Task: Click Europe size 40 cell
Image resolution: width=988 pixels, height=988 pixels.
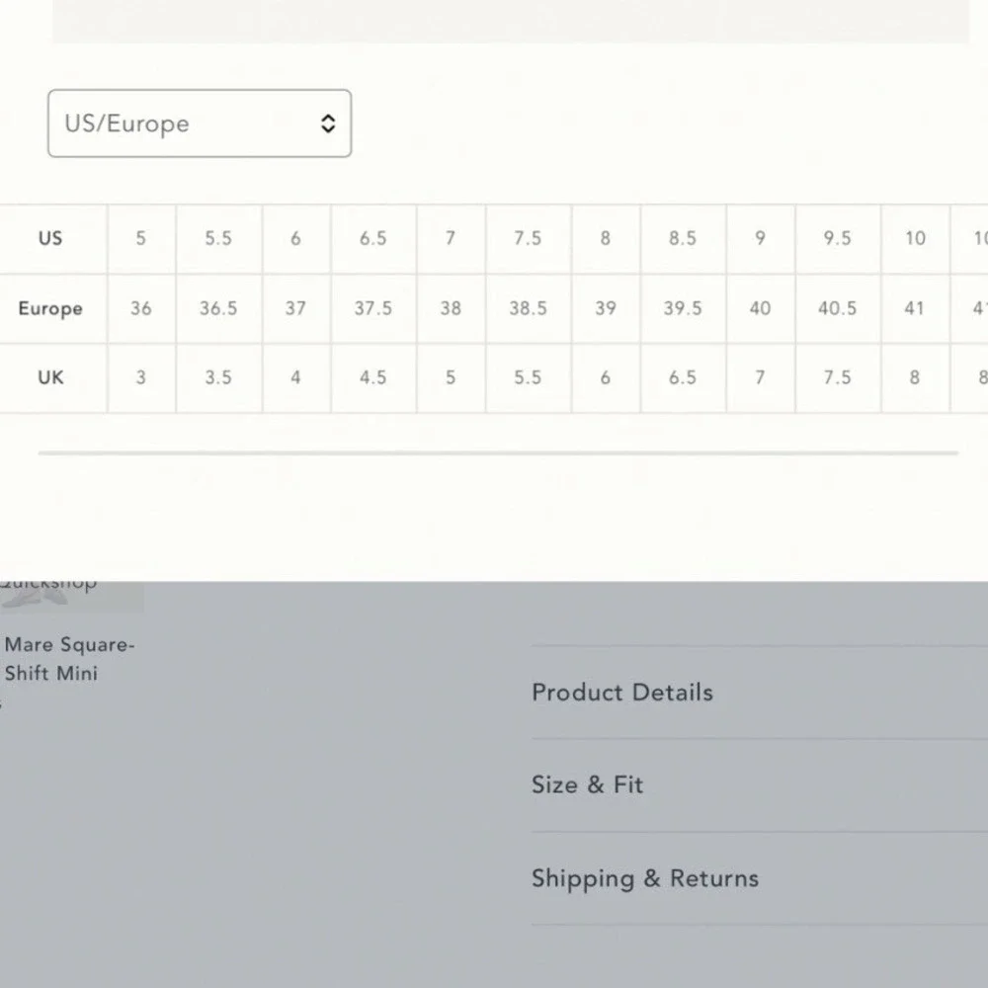Action: (x=761, y=308)
